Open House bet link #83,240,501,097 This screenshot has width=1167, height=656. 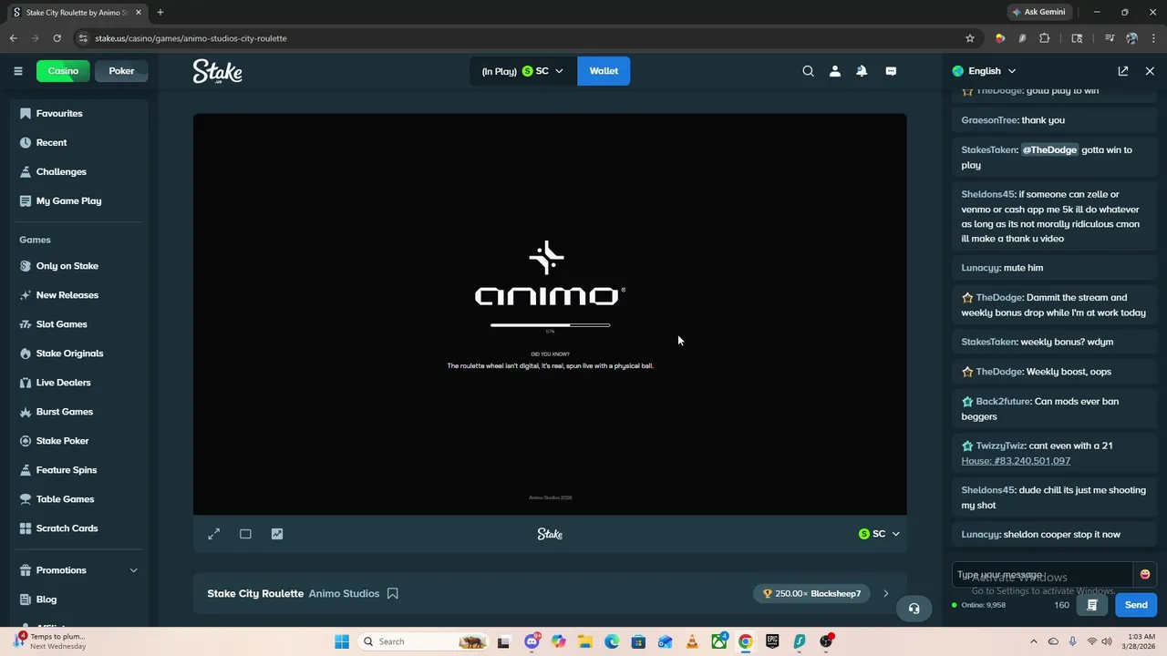pyautogui.click(x=1016, y=461)
